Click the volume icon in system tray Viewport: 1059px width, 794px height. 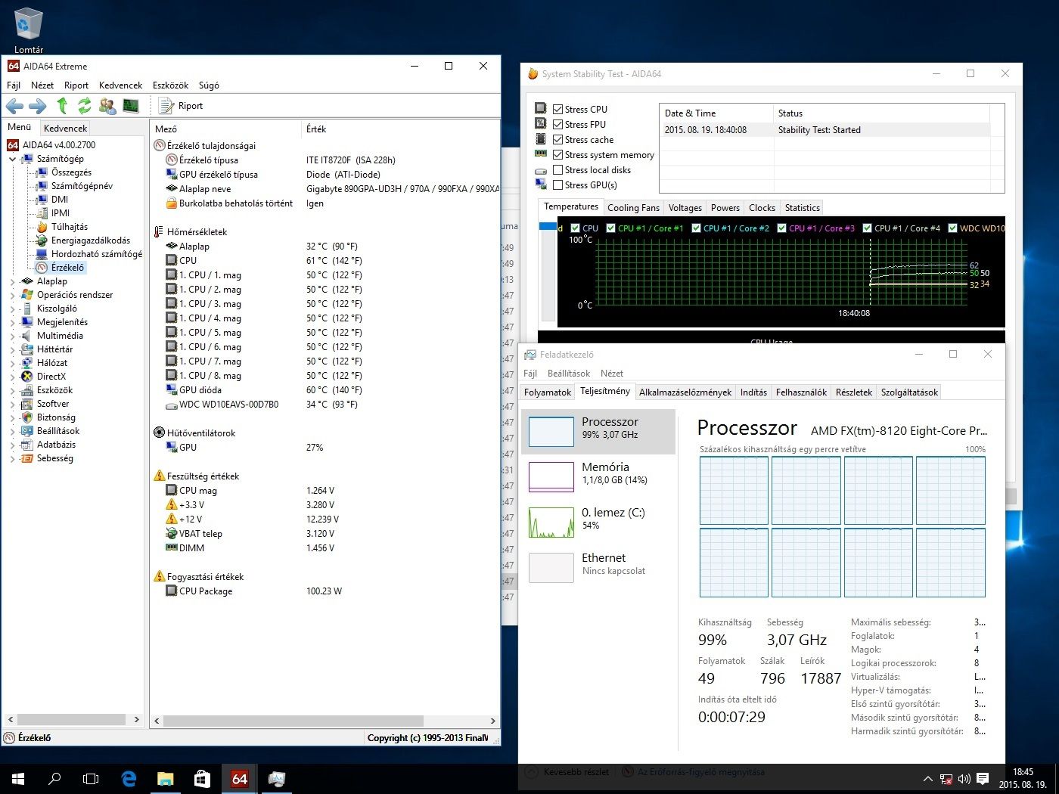pos(964,779)
